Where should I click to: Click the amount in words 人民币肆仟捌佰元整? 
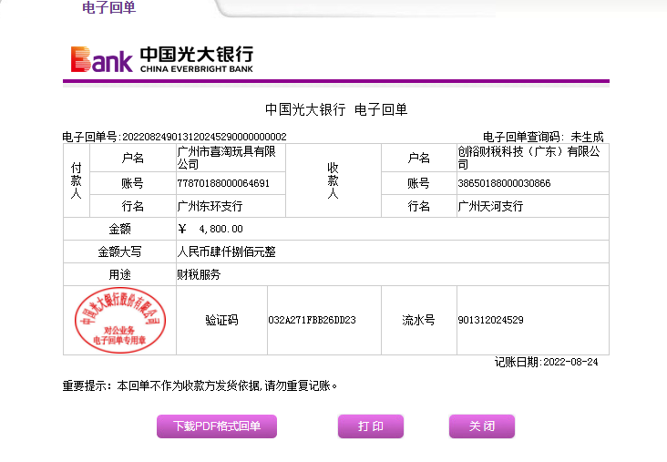[x=226, y=252]
